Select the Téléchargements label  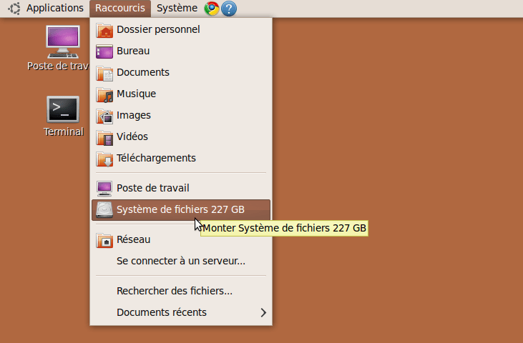[x=156, y=158]
